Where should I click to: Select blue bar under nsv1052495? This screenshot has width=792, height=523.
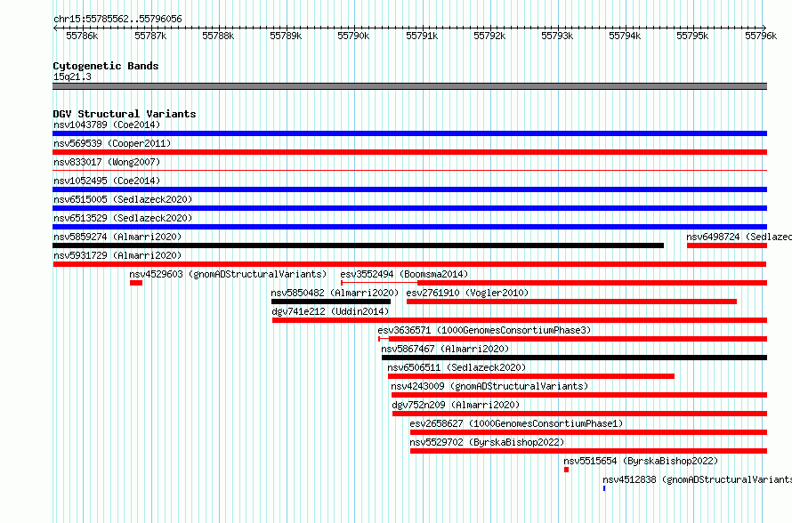409,189
